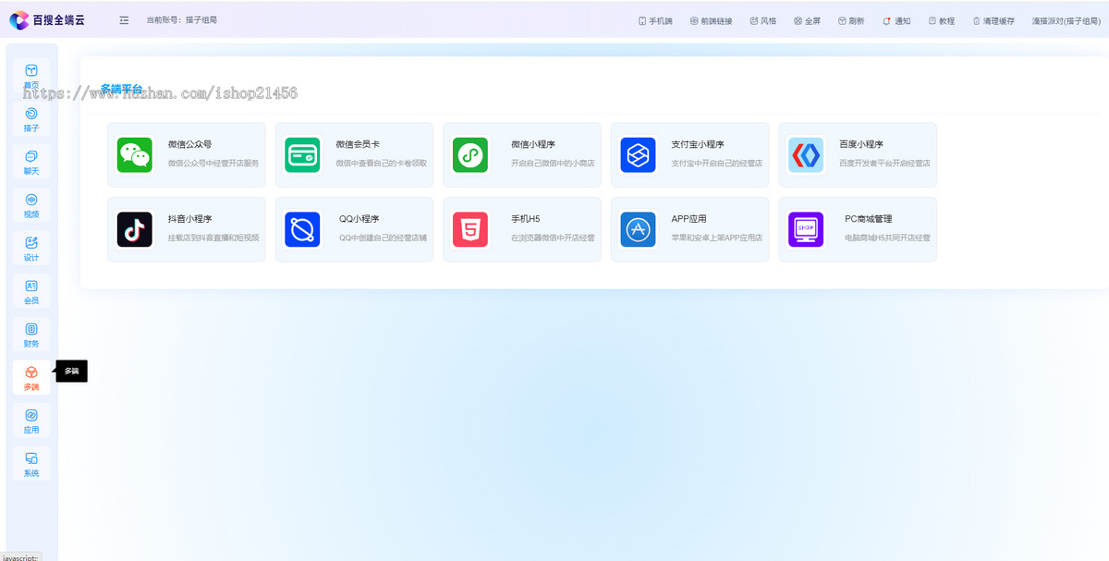Click the APP应用 App Store icon
The width and height of the screenshot is (1109, 561).
point(638,229)
